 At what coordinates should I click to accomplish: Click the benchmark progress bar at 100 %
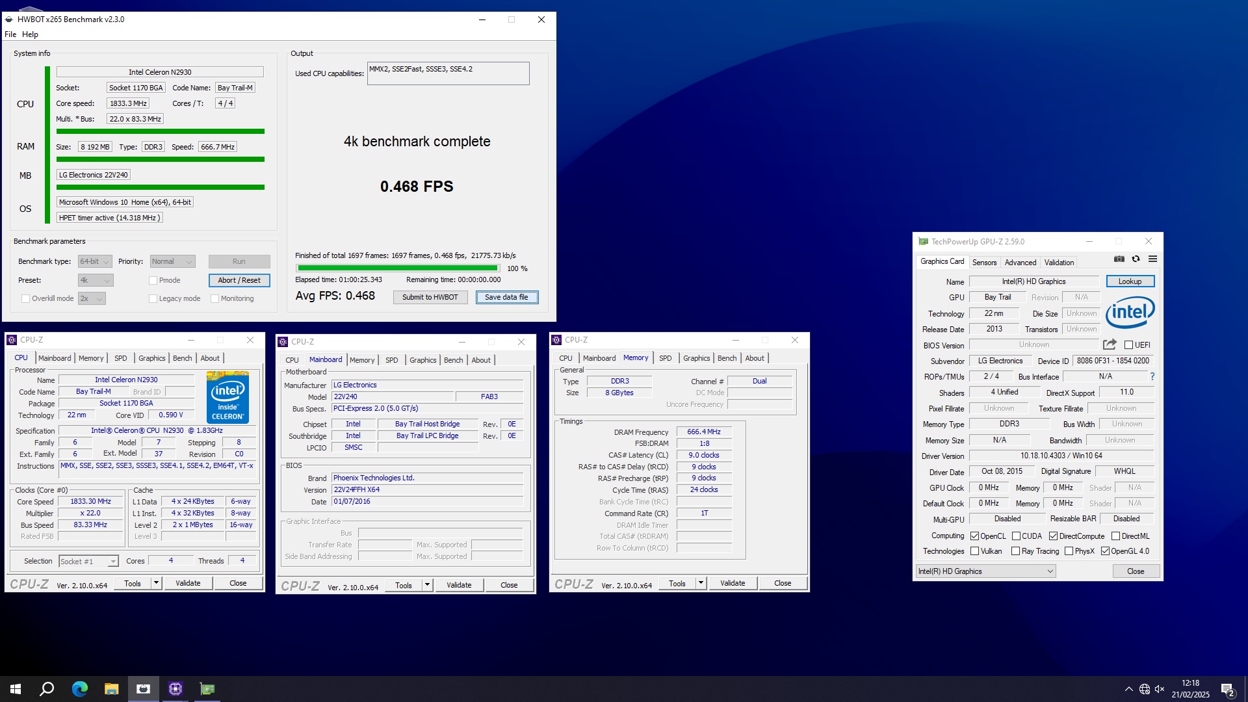click(x=397, y=268)
